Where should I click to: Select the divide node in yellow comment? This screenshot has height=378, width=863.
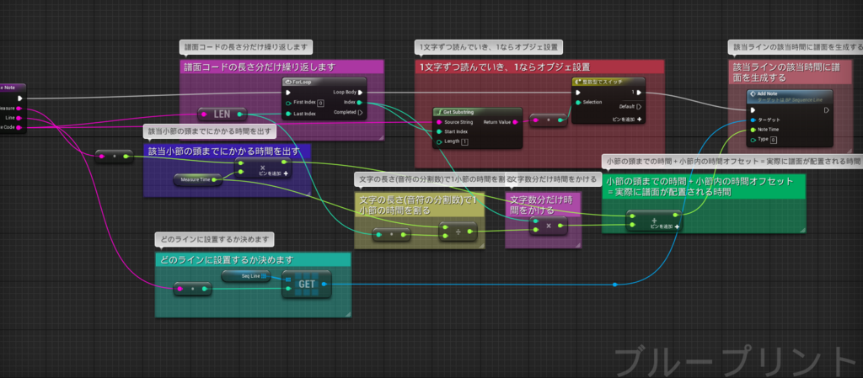458,232
